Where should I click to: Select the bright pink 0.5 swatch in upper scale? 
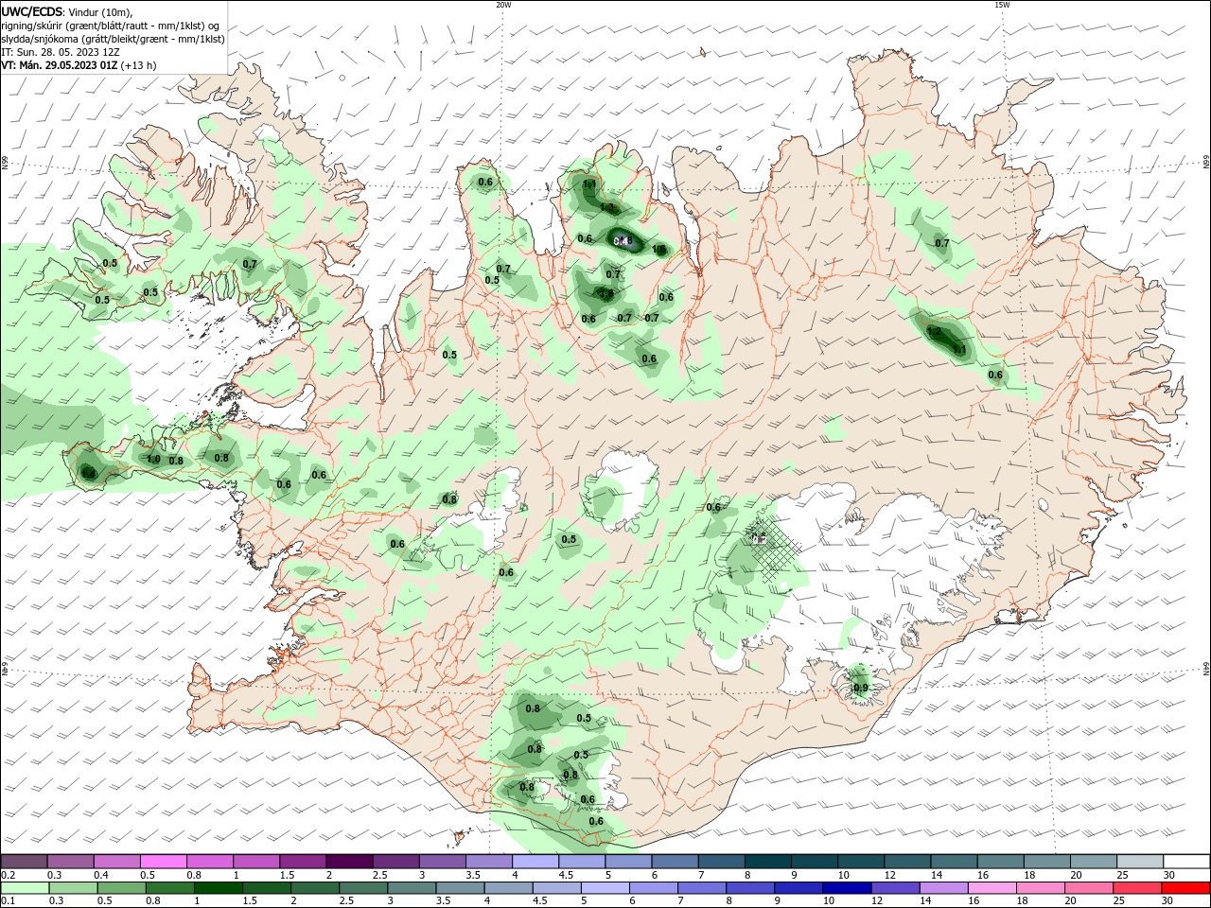(x=164, y=862)
